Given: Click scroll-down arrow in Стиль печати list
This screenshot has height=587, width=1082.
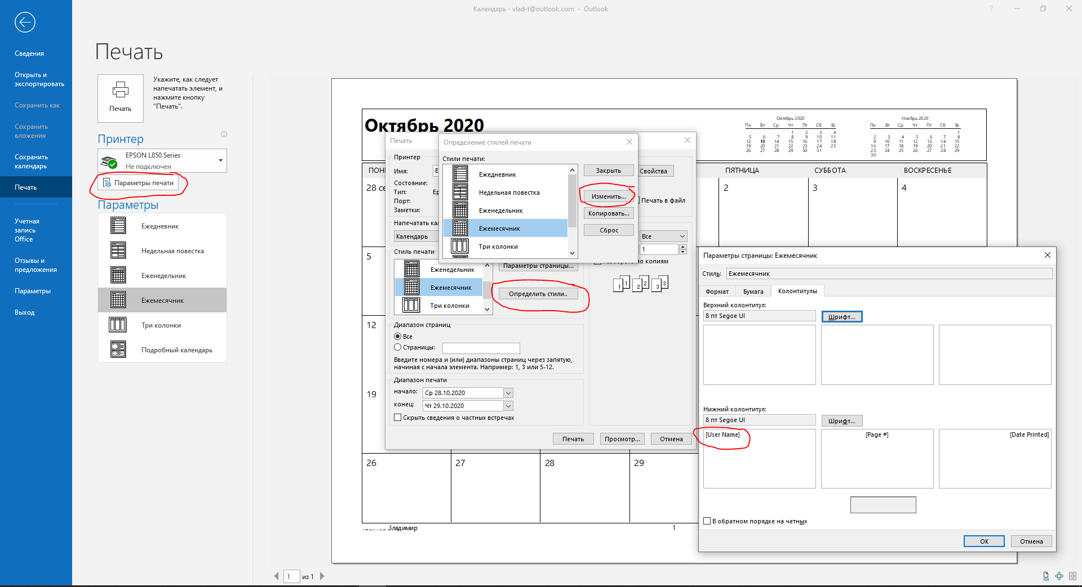Looking at the screenshot, I should pyautogui.click(x=487, y=310).
